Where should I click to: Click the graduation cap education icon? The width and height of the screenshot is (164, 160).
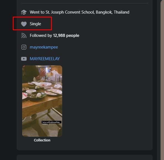coord(24,12)
